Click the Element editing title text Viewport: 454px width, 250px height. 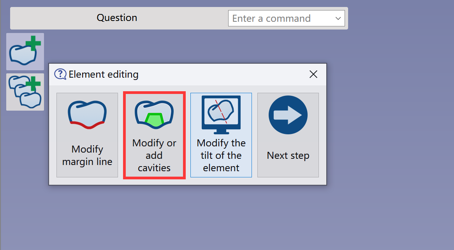coord(103,74)
